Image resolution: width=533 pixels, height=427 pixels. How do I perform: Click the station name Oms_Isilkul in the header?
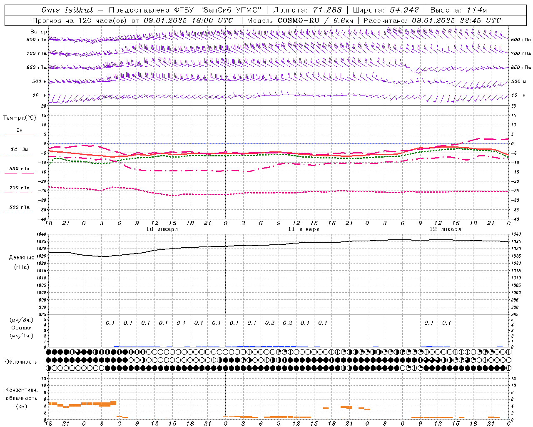click(x=67, y=10)
